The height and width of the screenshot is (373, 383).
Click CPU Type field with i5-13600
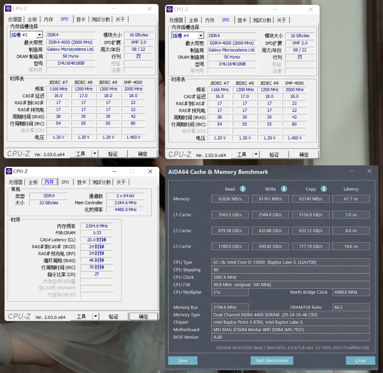290,262
